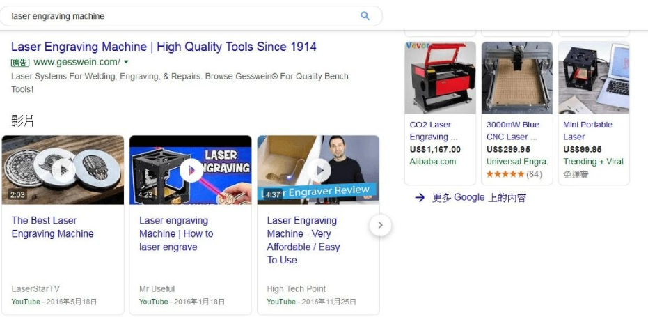Click 3000mW Blue CNC Laser title link
Viewport: 648px width, 317px height.
point(513,131)
